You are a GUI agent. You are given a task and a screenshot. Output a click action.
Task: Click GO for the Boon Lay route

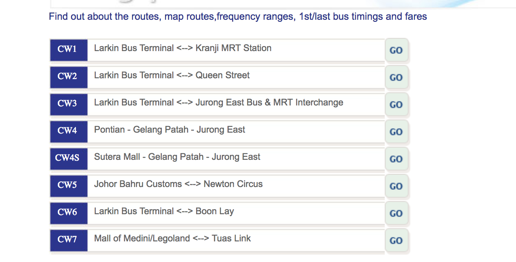pos(396,213)
